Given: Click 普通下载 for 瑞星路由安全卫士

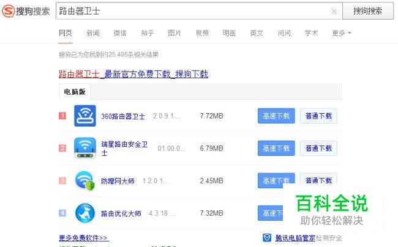Looking at the screenshot, I should point(318,148).
